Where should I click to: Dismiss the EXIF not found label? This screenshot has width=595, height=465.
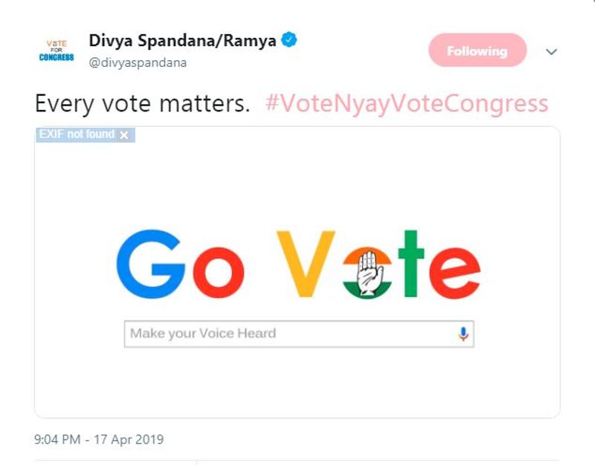tap(124, 135)
